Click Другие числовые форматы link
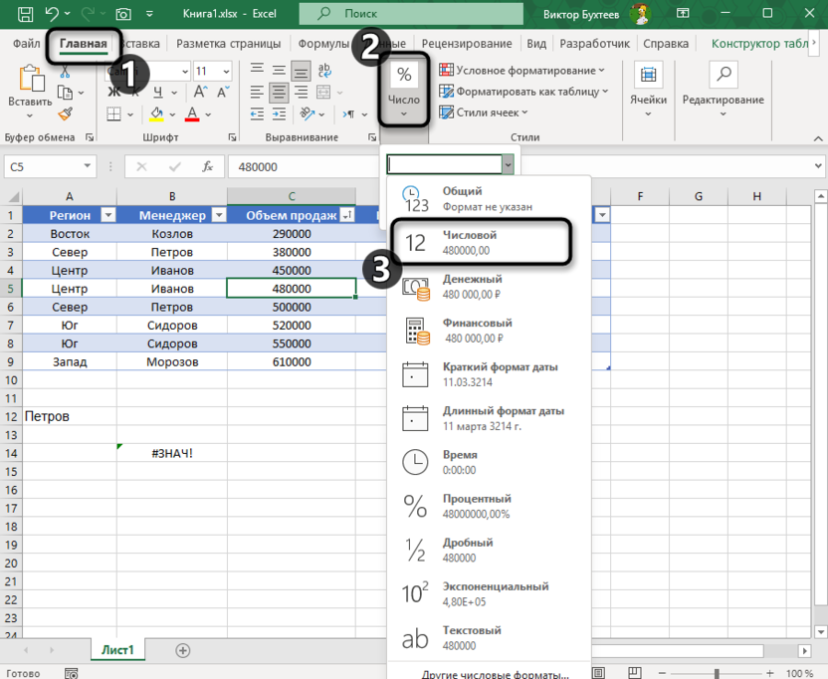828x679 pixels. pyautogui.click(x=495, y=673)
